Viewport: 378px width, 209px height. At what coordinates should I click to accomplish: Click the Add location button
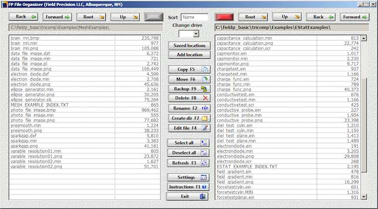pyautogui.click(x=188, y=54)
